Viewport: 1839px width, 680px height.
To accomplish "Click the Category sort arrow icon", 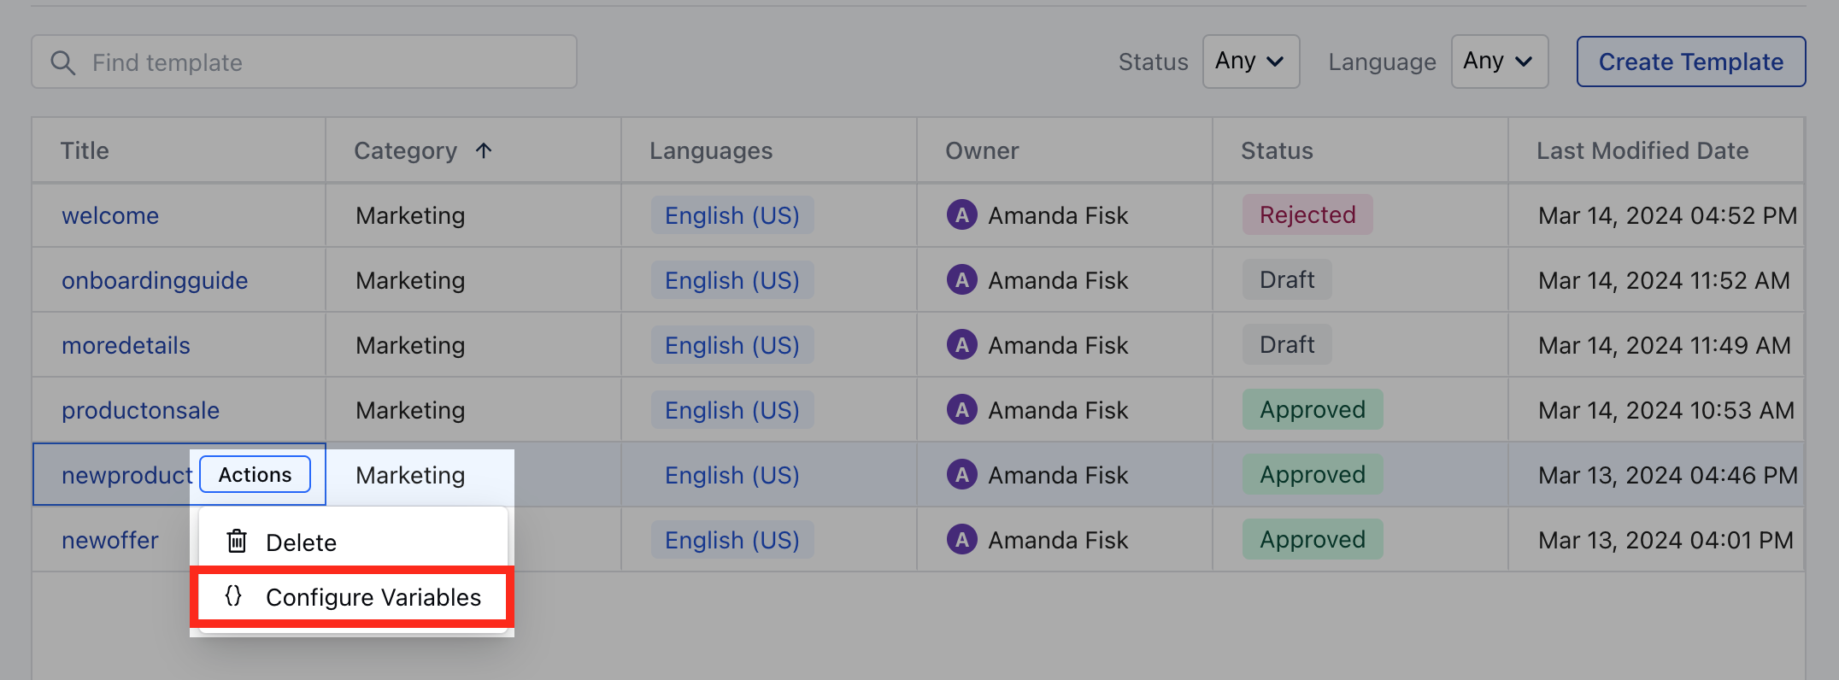I will [x=484, y=150].
